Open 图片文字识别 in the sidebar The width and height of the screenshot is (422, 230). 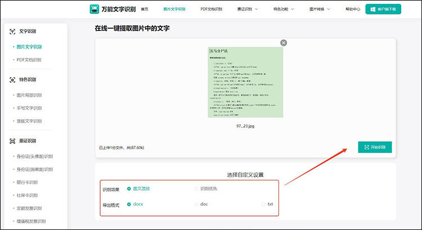29,47
